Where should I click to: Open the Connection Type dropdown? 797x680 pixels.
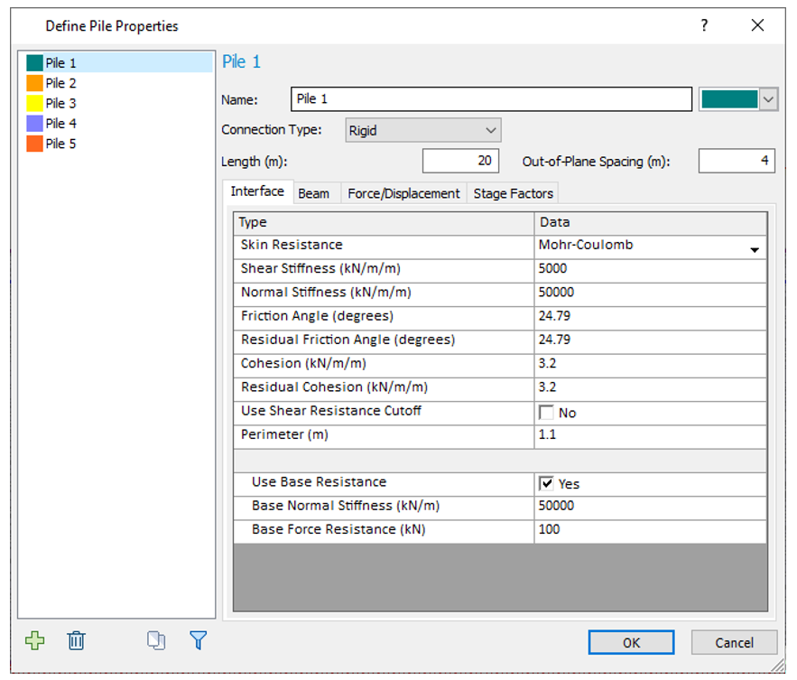[x=423, y=130]
